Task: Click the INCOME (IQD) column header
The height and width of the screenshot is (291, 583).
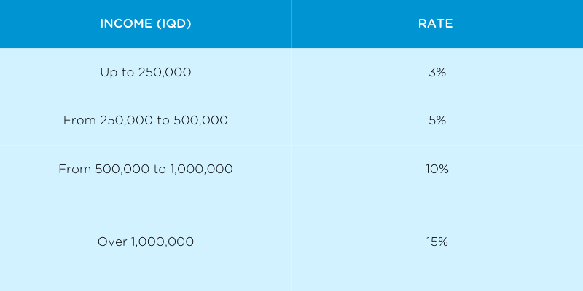Action: pos(145,24)
